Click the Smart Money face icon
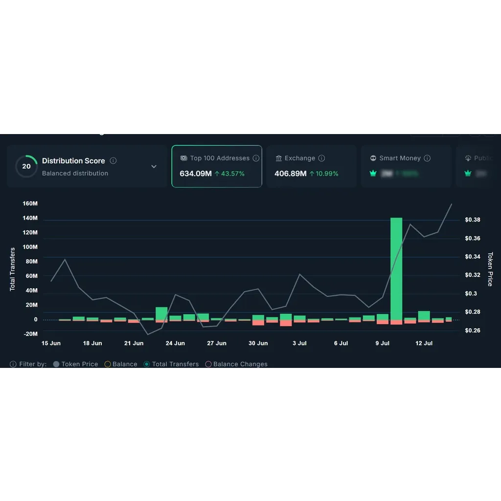 (x=373, y=158)
